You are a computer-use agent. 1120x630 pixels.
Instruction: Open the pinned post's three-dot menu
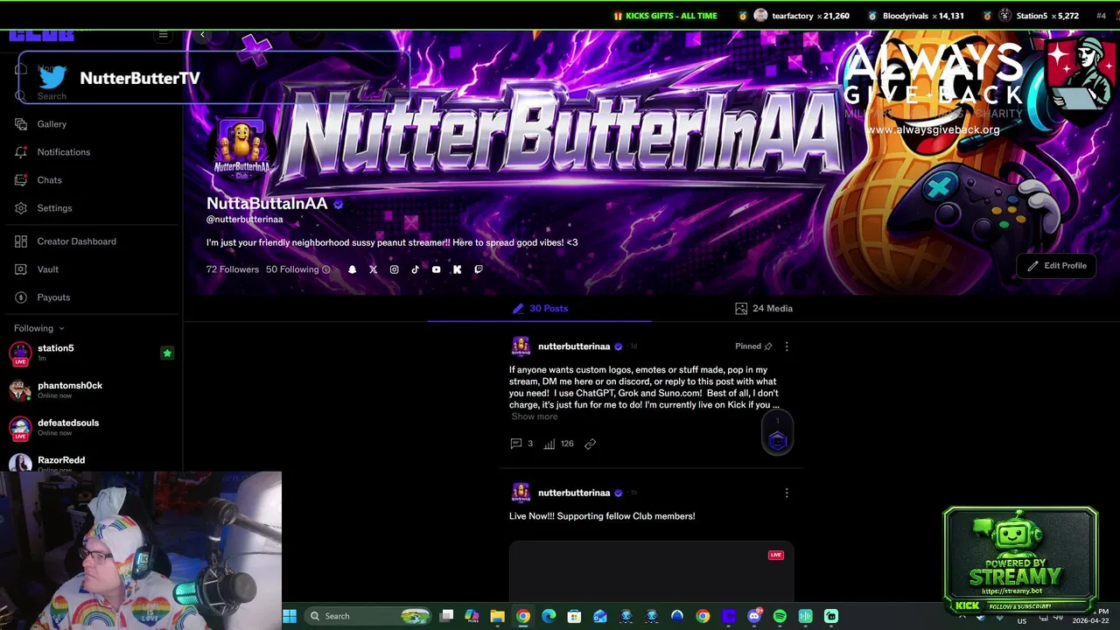(787, 346)
